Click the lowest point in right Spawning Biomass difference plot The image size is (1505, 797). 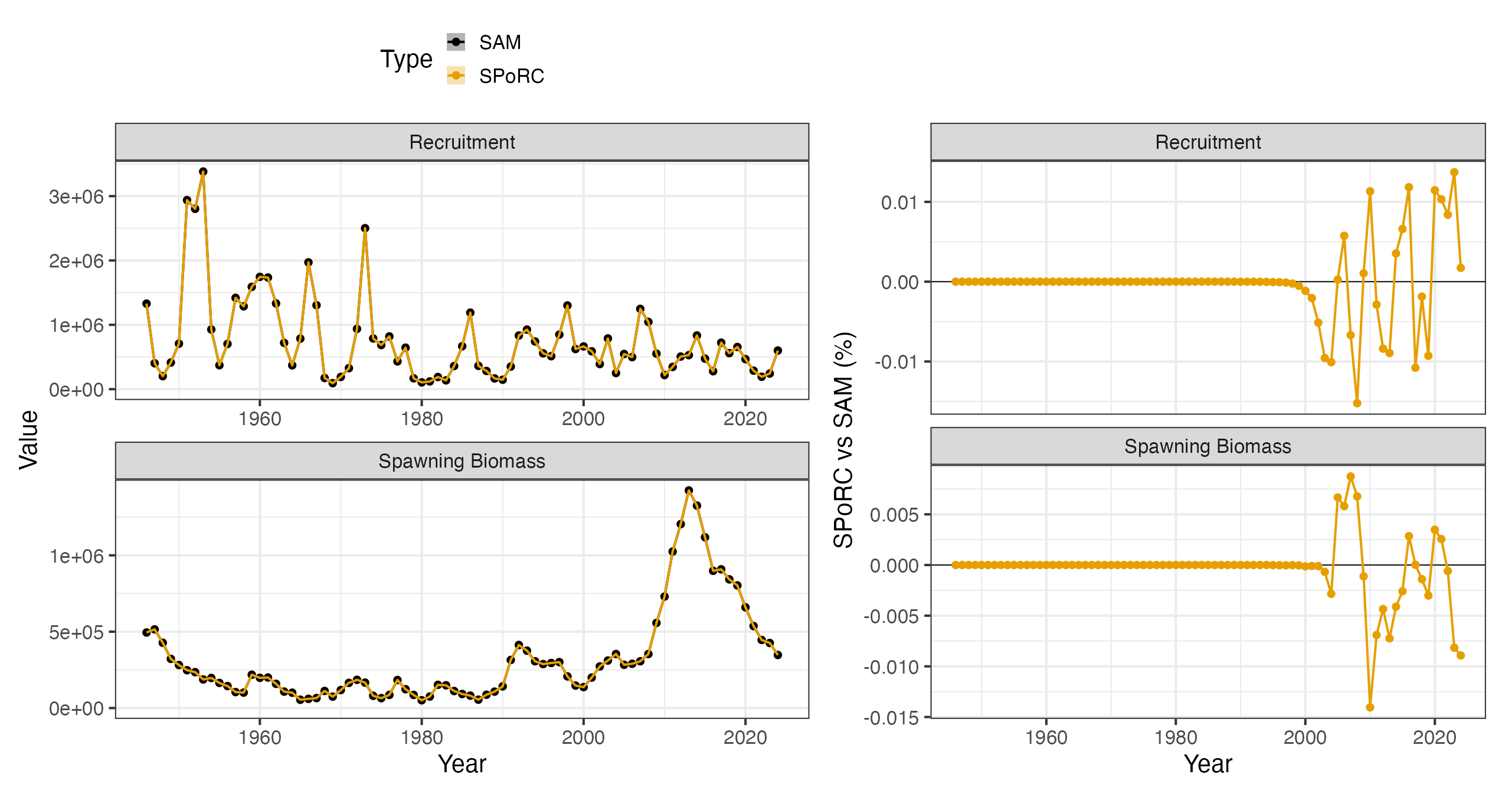(1370, 707)
